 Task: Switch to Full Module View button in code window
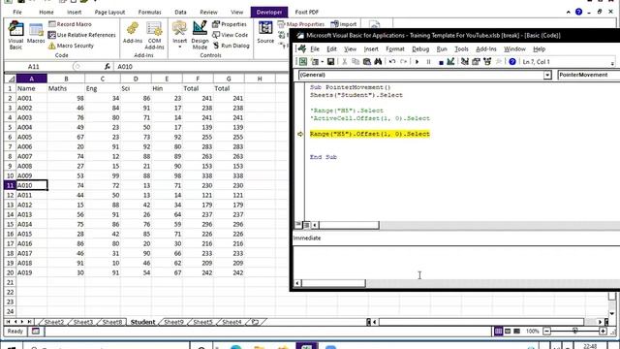tap(306, 225)
